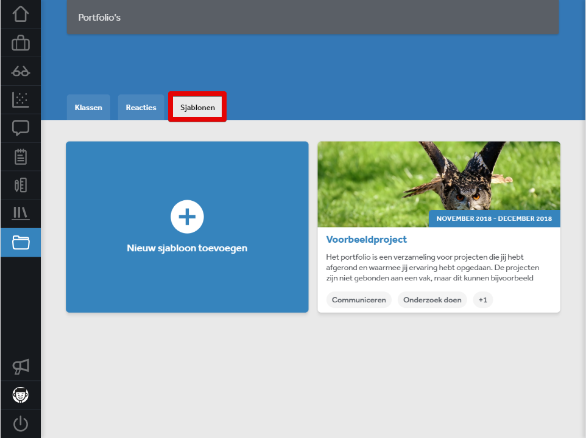Select the Sjablonen tab
Image resolution: width=586 pixels, height=438 pixels.
pyautogui.click(x=197, y=108)
